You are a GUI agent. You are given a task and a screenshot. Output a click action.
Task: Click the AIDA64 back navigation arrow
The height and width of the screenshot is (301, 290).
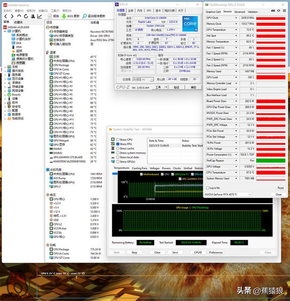coord(5,16)
